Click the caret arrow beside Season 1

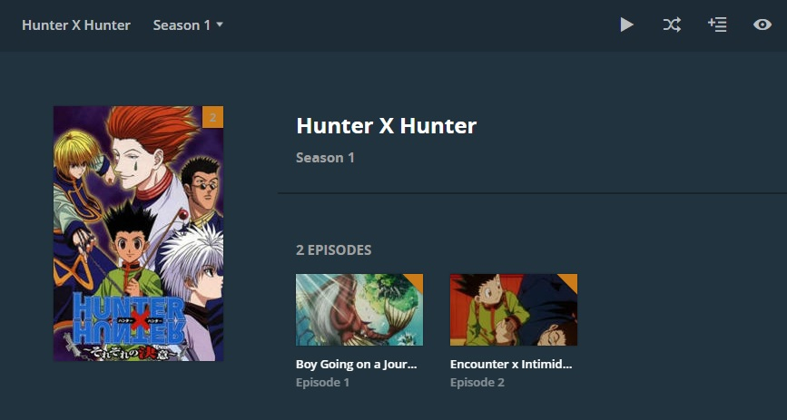tap(220, 24)
